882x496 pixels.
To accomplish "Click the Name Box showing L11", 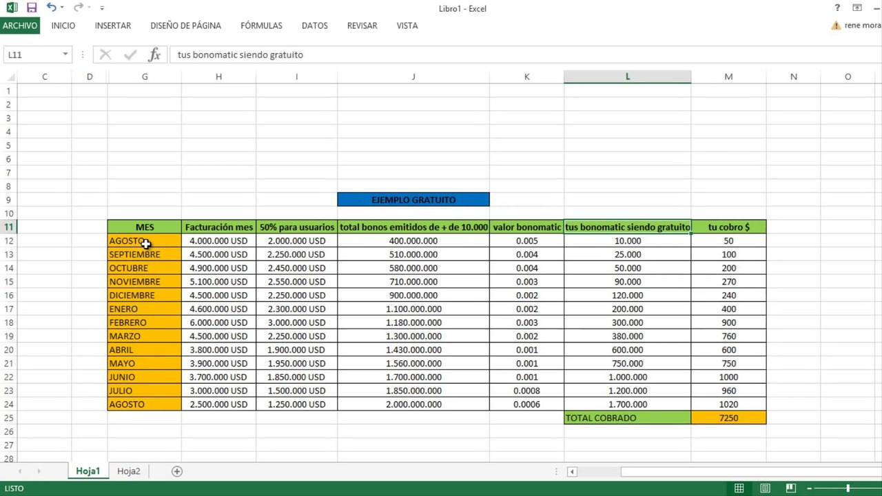I will pyautogui.click(x=32, y=54).
